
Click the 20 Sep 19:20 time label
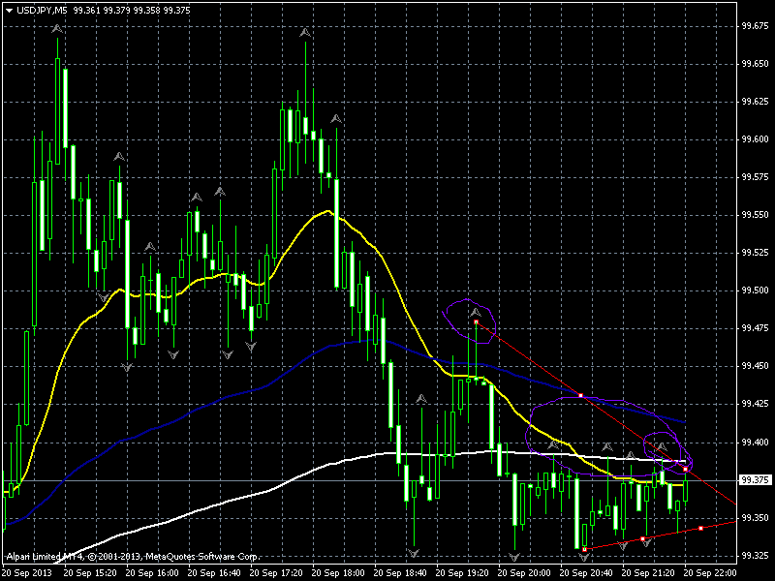tap(463, 573)
